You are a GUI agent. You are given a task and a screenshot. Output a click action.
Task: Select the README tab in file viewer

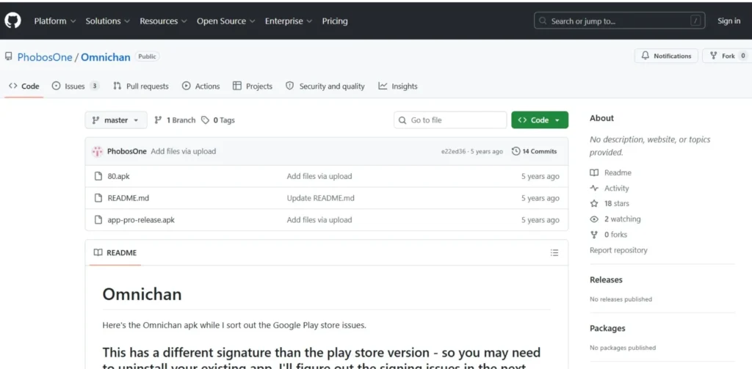coord(115,252)
